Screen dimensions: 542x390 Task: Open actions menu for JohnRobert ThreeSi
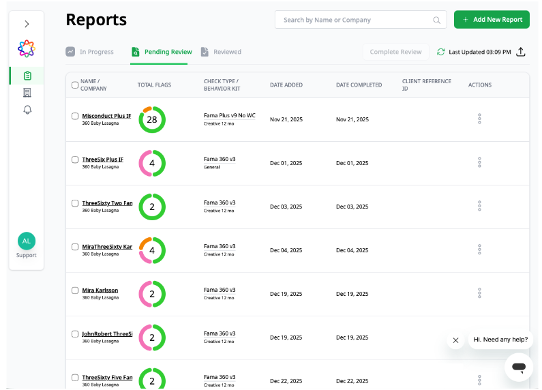click(x=479, y=337)
